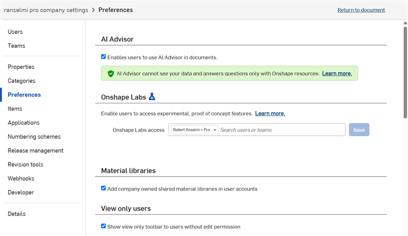Image resolution: width=408 pixels, height=236 pixels.
Task: Click the Onshape Labs section heading
Action: click(124, 97)
